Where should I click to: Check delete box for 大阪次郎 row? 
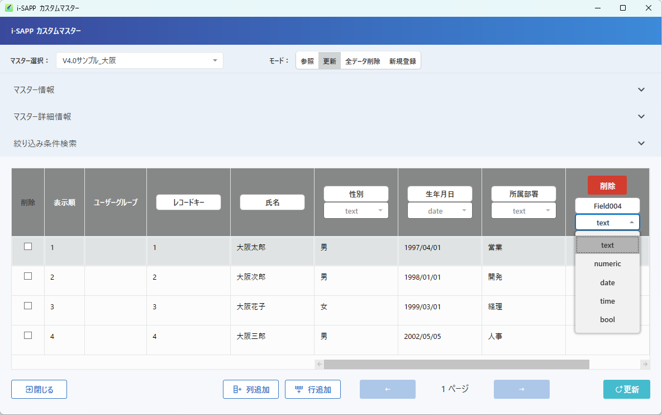[x=28, y=276]
